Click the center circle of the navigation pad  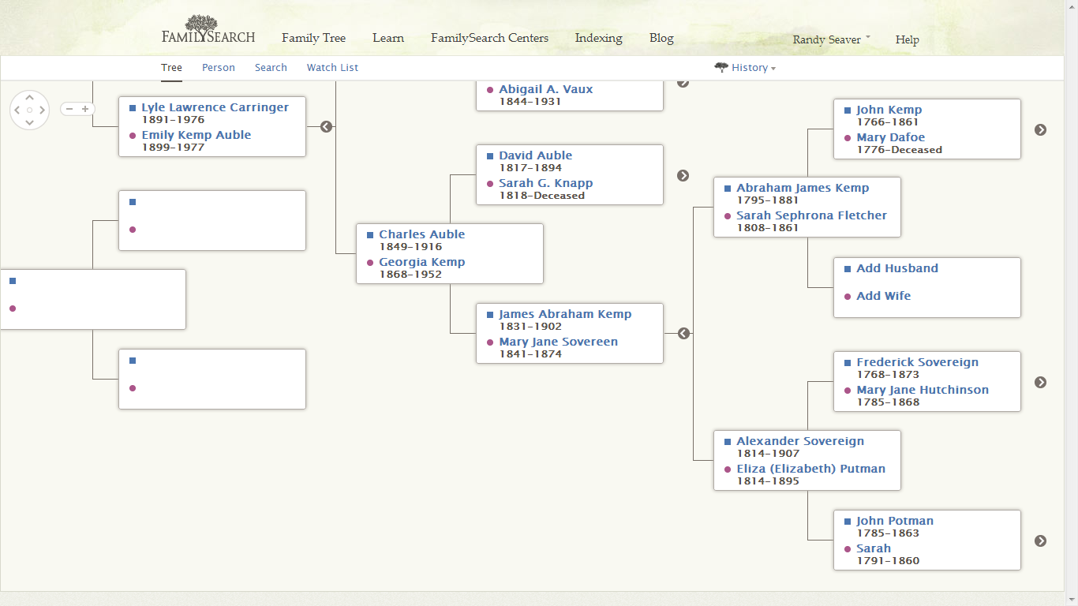[x=30, y=110]
